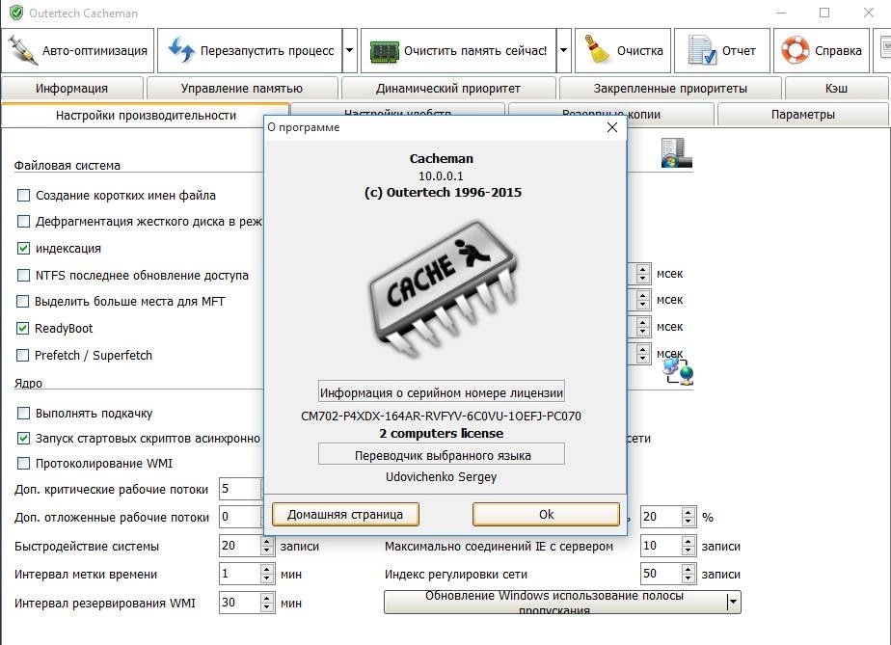Click the report document icon

tap(701, 50)
